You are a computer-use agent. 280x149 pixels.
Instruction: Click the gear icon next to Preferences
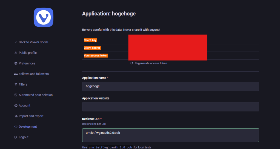point(16,63)
